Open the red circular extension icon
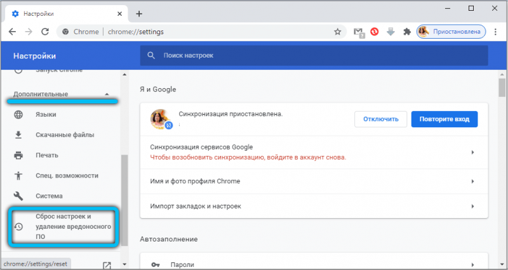 [375, 32]
